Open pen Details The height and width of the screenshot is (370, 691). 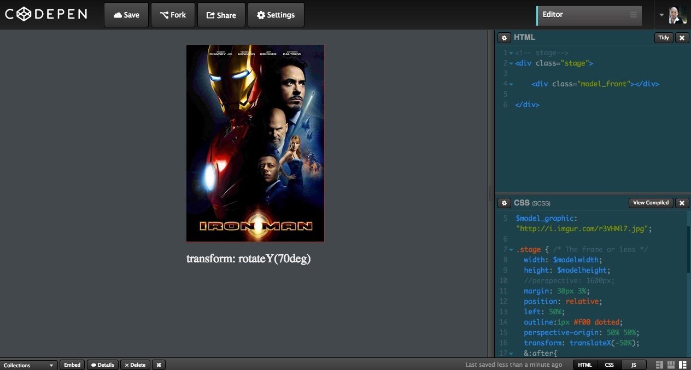tap(102, 365)
